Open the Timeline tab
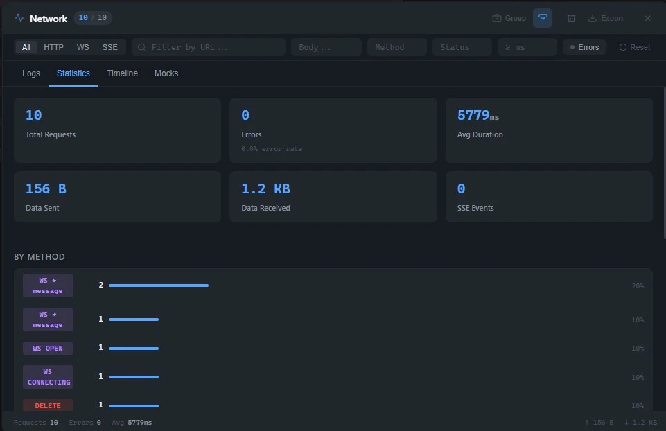This screenshot has height=431, width=666. (x=122, y=73)
